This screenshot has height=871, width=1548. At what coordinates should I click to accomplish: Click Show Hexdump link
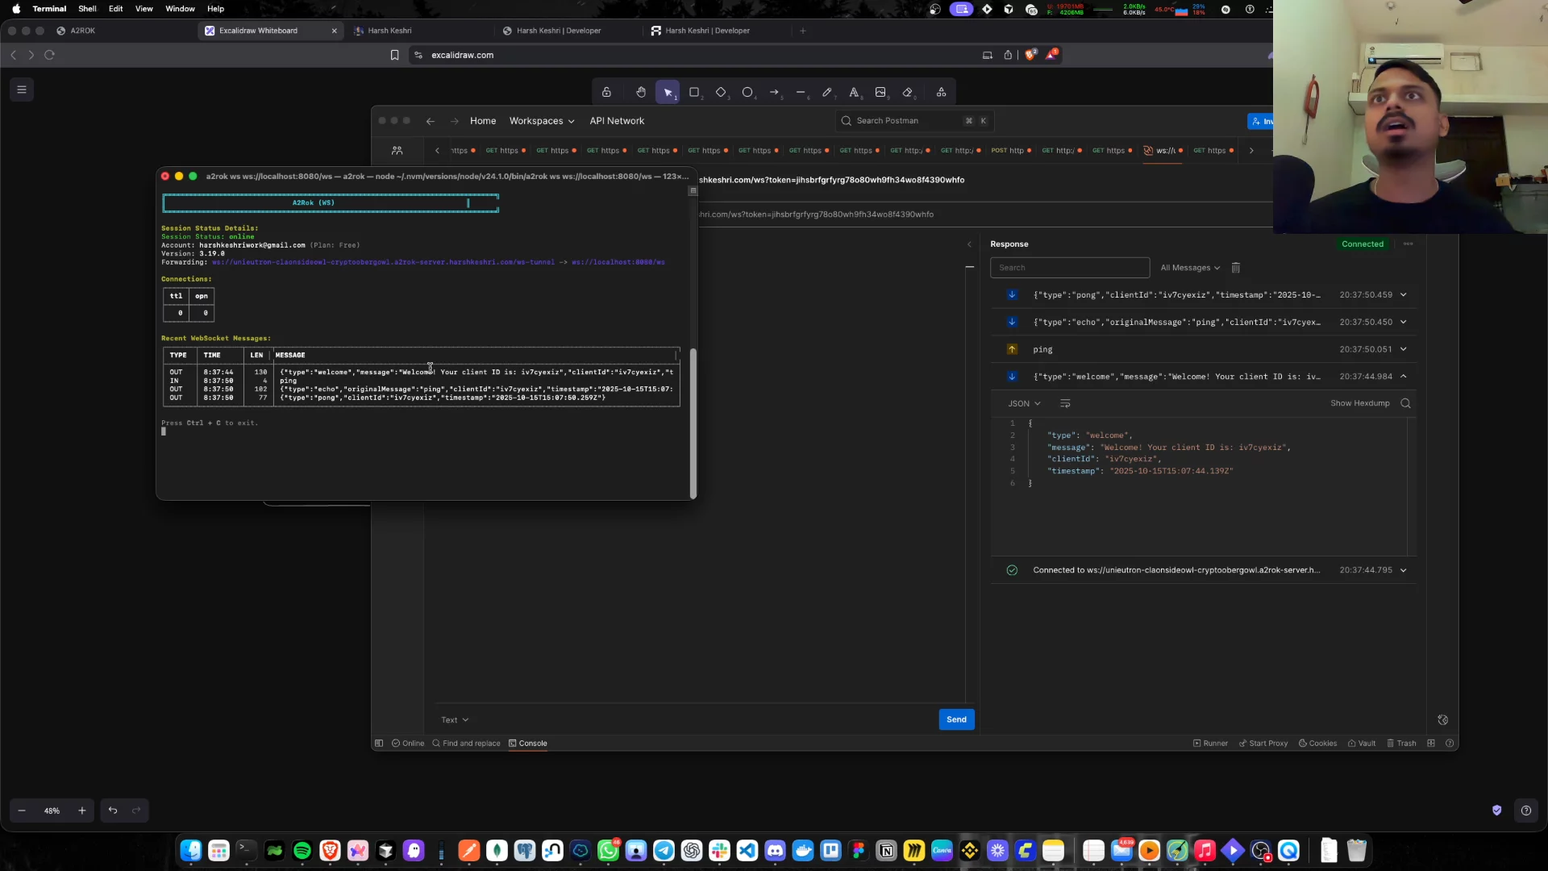coord(1359,403)
